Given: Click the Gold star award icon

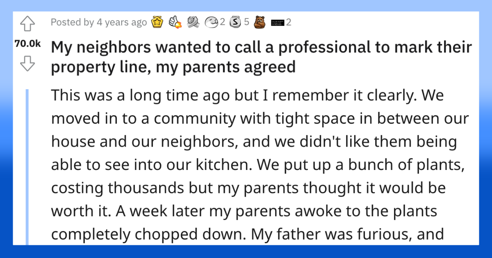Looking at the screenshot, I should pos(157,22).
